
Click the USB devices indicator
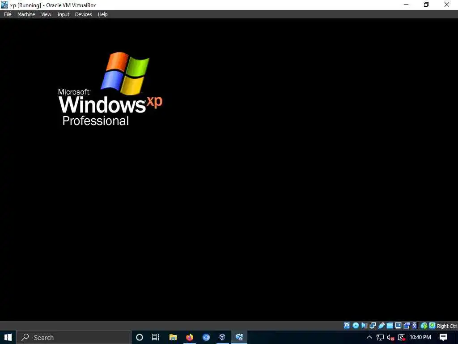pos(381,326)
